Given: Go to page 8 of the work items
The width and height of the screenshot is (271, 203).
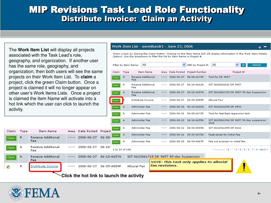Looking at the screenshot, I should point(257,150).
